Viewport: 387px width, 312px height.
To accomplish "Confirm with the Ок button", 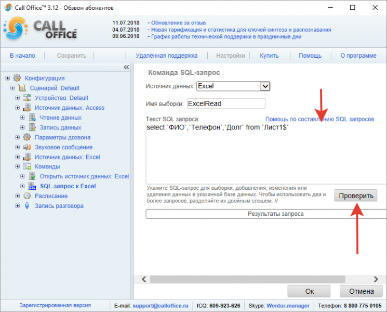I will [309, 291].
